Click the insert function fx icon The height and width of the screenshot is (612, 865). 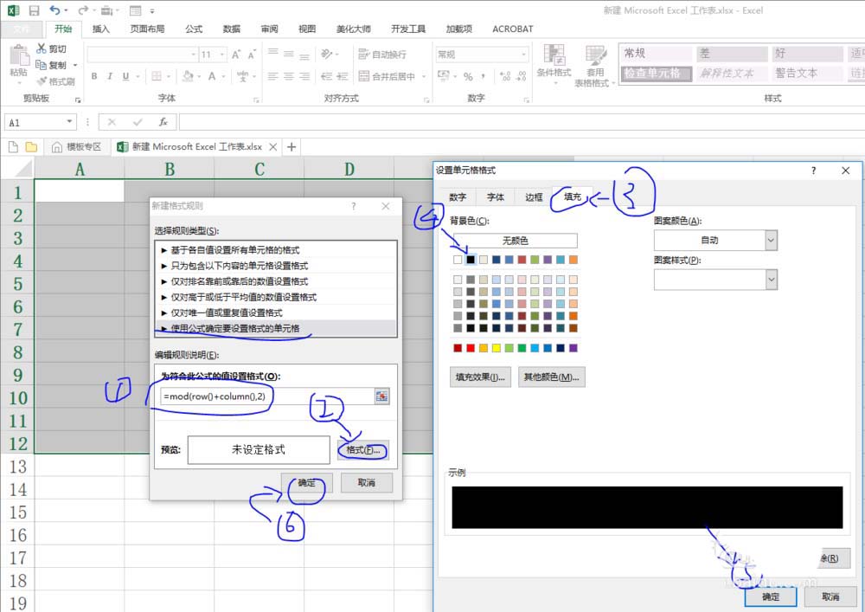click(x=163, y=123)
